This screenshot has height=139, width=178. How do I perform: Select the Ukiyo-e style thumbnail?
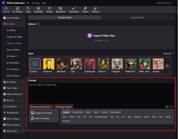click(103, 64)
